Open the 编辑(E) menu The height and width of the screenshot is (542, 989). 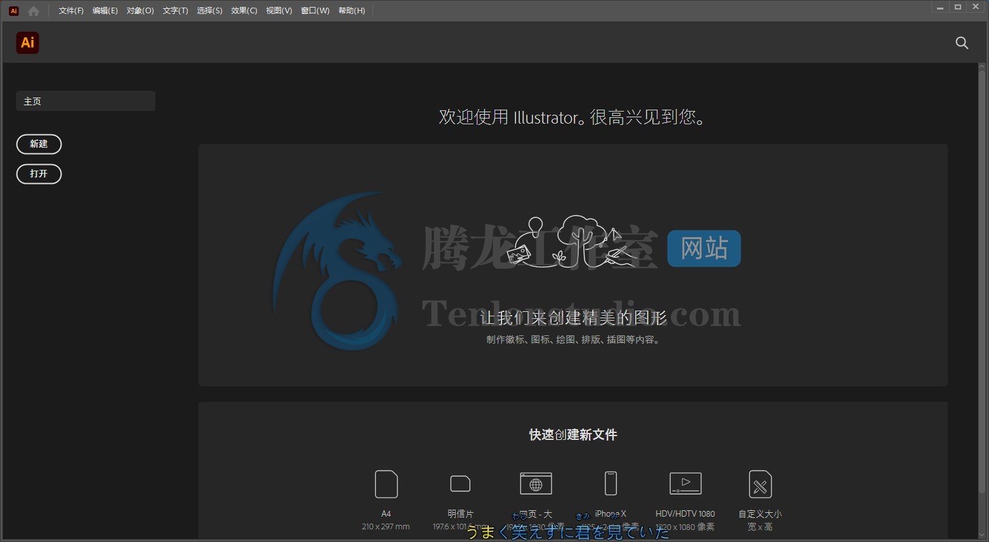coord(105,11)
